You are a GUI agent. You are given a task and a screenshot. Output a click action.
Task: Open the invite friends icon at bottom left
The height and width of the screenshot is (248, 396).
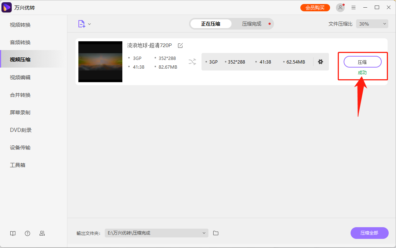click(x=42, y=233)
